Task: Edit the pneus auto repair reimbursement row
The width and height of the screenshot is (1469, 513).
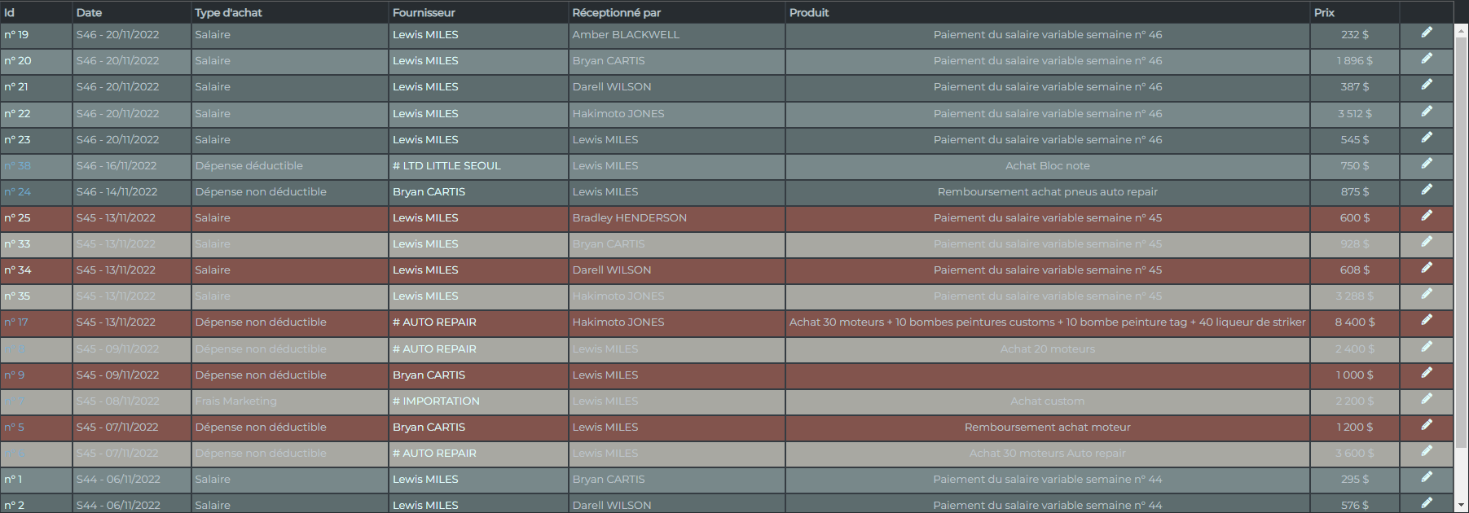Action: point(1427,190)
